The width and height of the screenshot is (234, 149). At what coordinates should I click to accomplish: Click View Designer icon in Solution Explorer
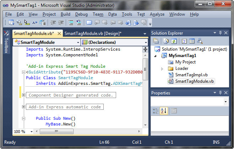tap(192, 41)
